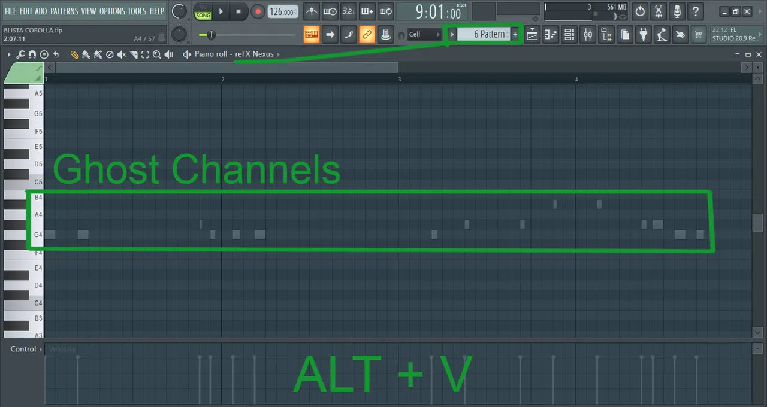The image size is (767, 407).
Task: Toggle the metronome icon
Action: (x=312, y=11)
